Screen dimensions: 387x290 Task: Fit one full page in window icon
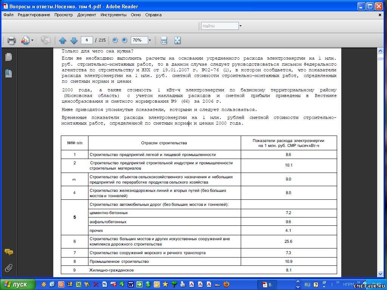[x=178, y=40]
